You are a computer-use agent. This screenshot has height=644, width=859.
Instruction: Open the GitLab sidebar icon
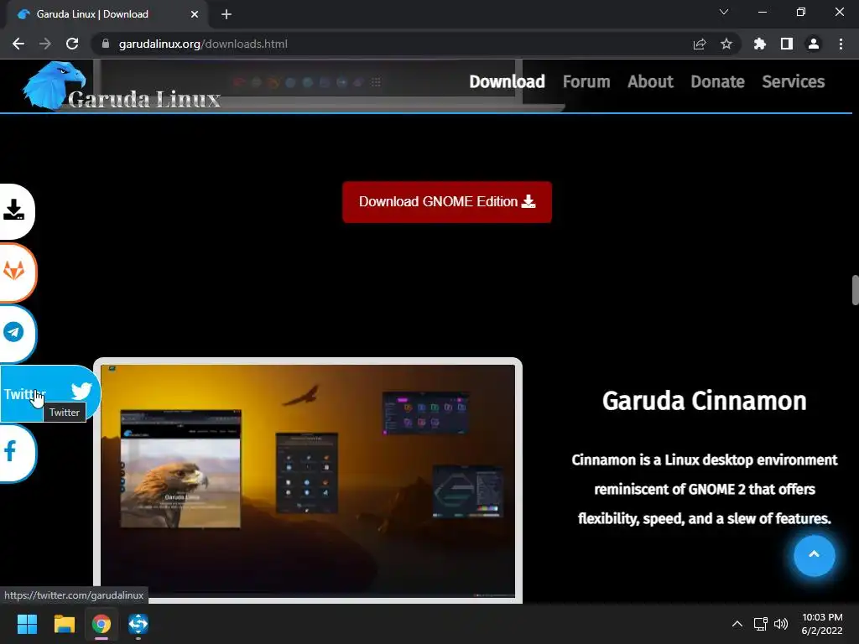(15, 272)
